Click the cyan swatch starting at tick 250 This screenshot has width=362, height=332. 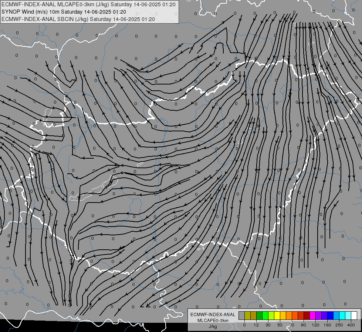[x=342, y=316]
